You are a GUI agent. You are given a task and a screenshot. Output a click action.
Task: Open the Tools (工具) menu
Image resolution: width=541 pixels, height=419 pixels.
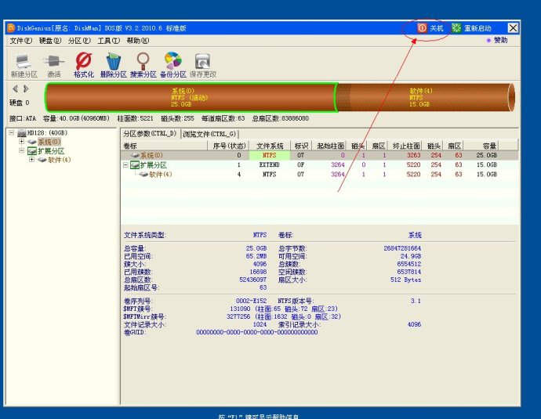pos(109,41)
